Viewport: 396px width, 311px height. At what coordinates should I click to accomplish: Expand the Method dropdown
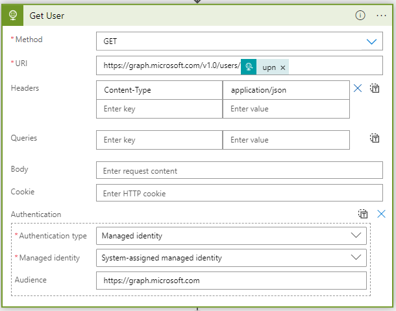coord(371,41)
